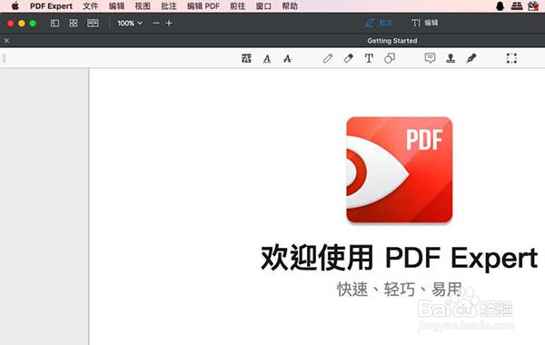Switch to the page thumbnails grid view
The height and width of the screenshot is (345, 545).
(x=74, y=24)
